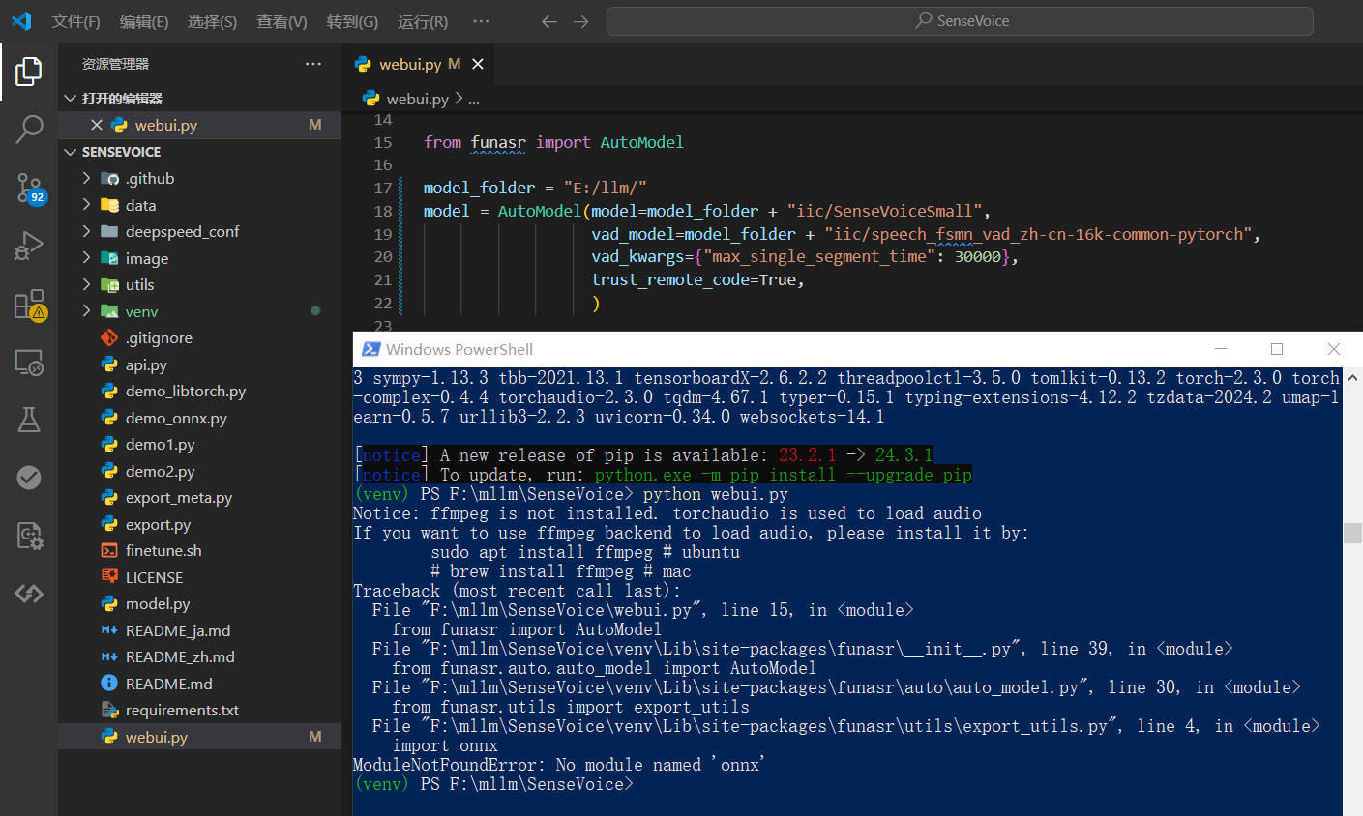Open the Extensions view with warning badge

click(29, 305)
